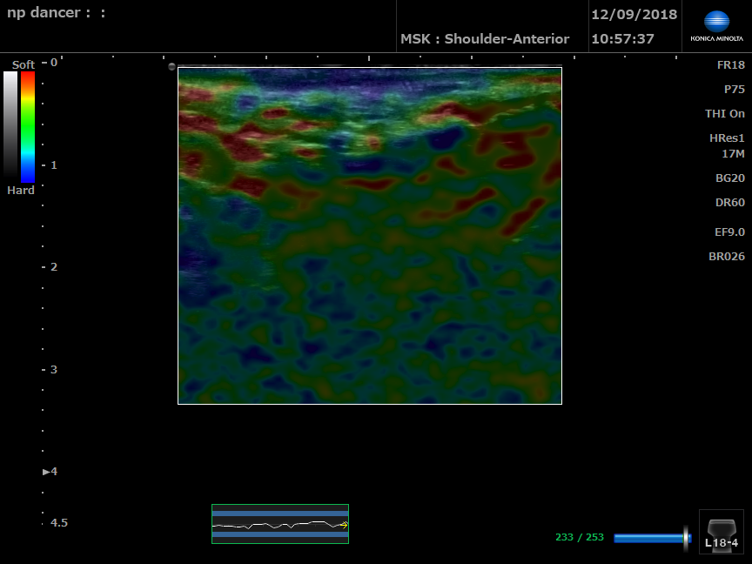752x564 pixels.
Task: Click the 233 / 253 frame counter
Action: coord(579,538)
